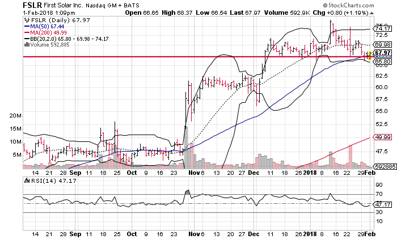This screenshot has width=397, height=239.
Task: Click the Nov label on price chart date axis
Action: (x=194, y=173)
